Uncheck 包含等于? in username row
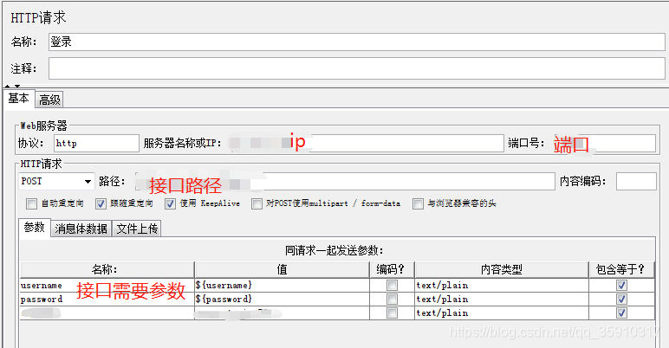The width and height of the screenshot is (669, 348). coord(621,286)
